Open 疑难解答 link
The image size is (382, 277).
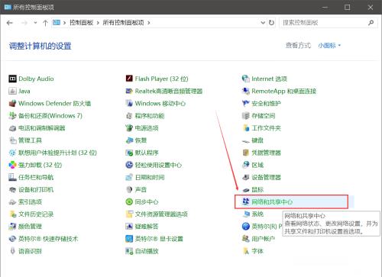coord(147,227)
